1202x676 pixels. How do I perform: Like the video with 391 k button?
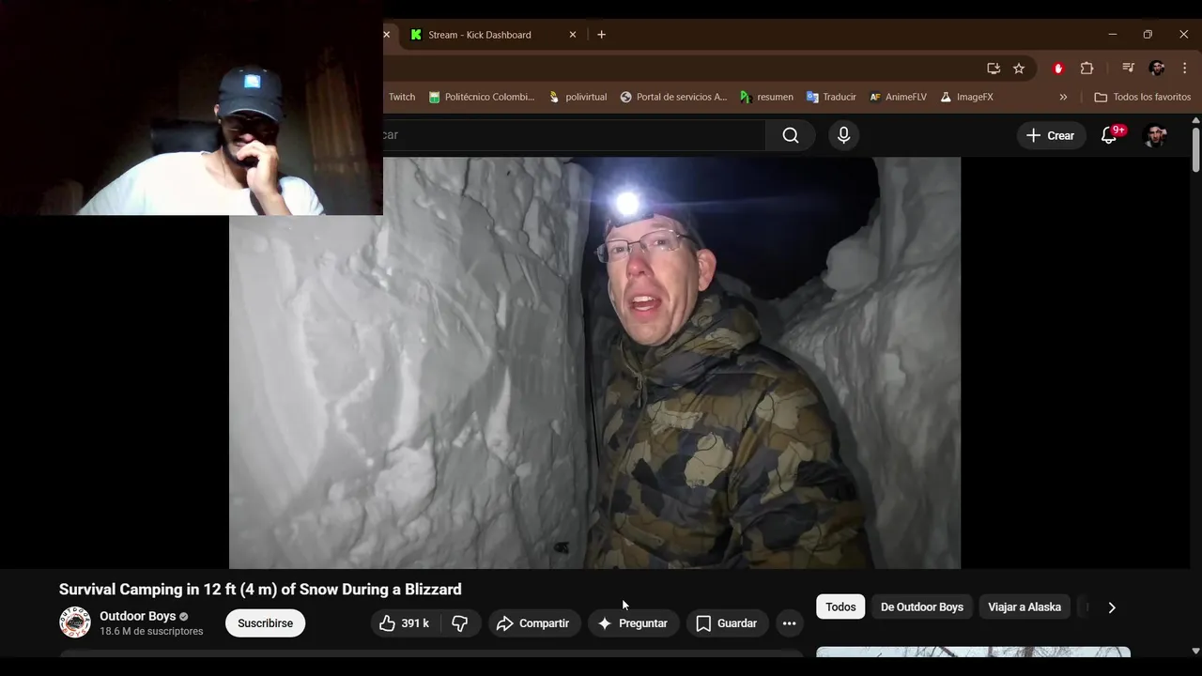click(x=405, y=623)
